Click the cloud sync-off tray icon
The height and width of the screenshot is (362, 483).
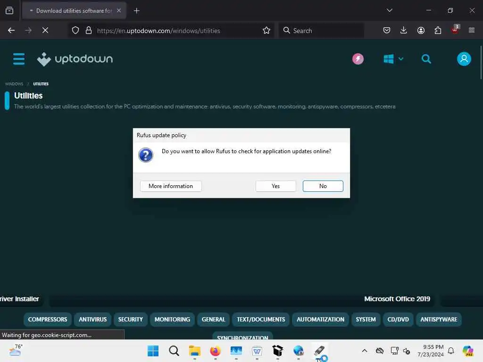tap(380, 351)
